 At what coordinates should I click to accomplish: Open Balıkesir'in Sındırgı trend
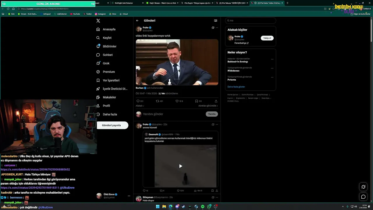[x=238, y=62]
